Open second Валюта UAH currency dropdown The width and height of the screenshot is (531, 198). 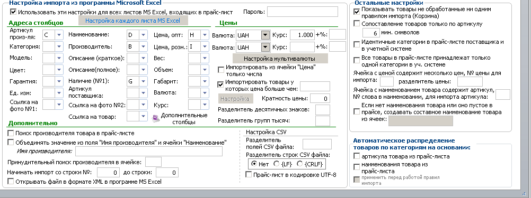[265, 47]
